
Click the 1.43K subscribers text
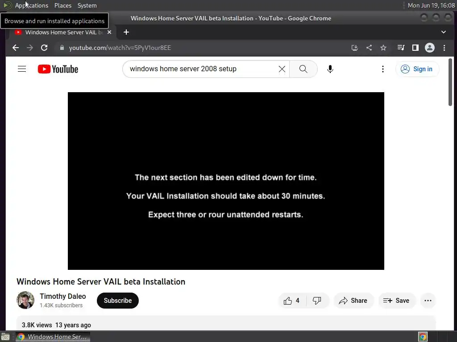[61, 305]
